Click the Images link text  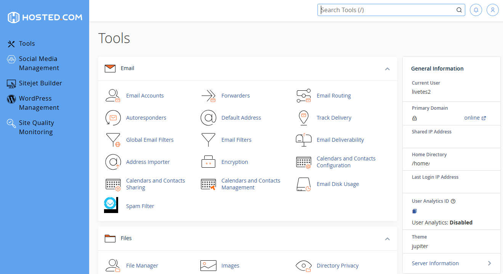tap(230, 266)
